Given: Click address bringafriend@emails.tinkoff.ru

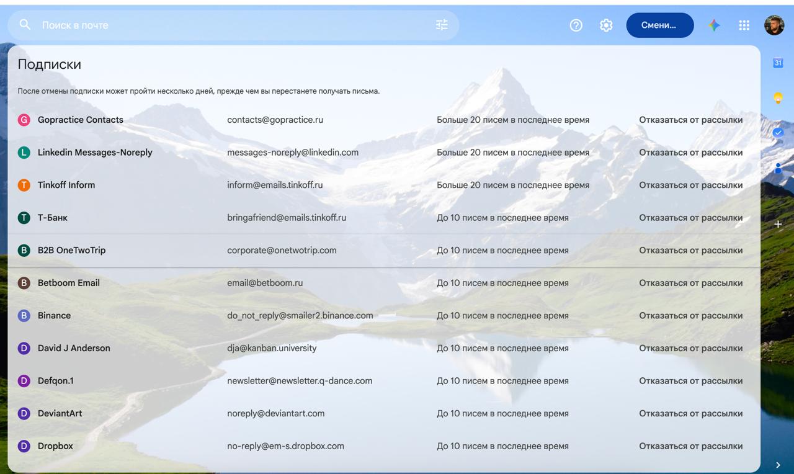Looking at the screenshot, I should click(287, 218).
